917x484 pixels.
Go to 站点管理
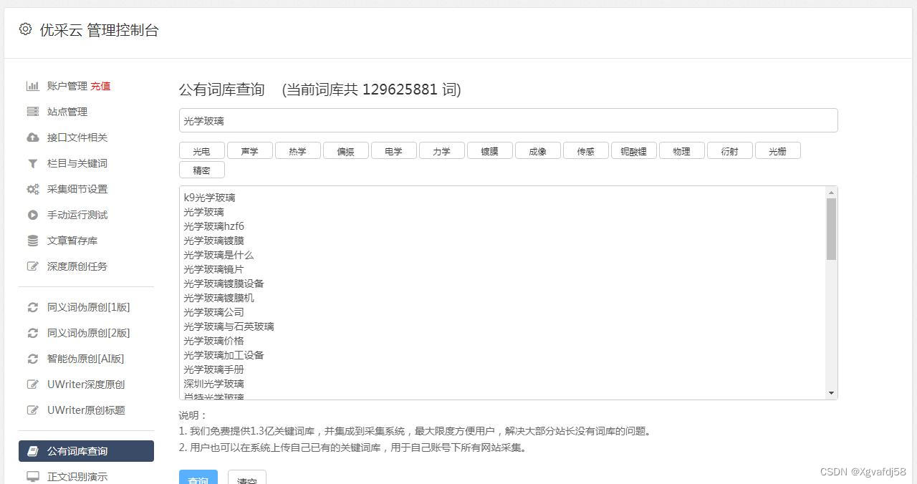[x=67, y=112]
